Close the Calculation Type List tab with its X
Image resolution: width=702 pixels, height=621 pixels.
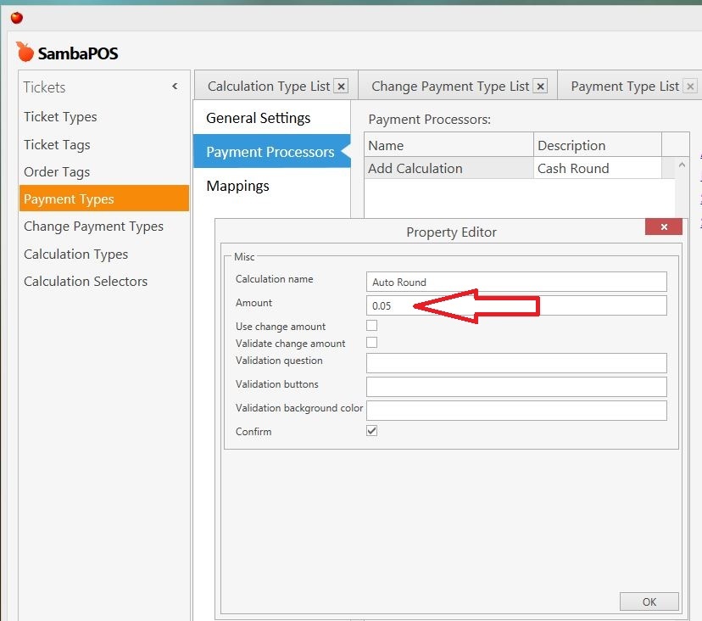click(341, 86)
